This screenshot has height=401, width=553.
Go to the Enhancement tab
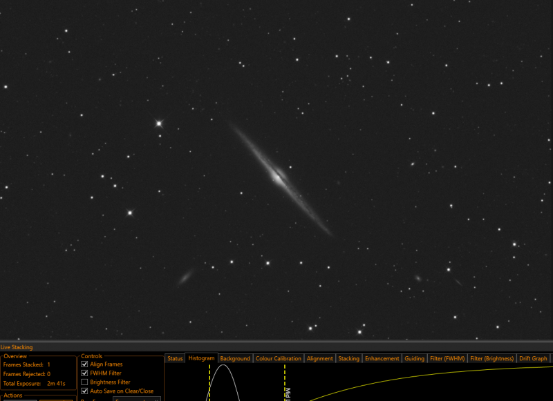[x=382, y=358]
